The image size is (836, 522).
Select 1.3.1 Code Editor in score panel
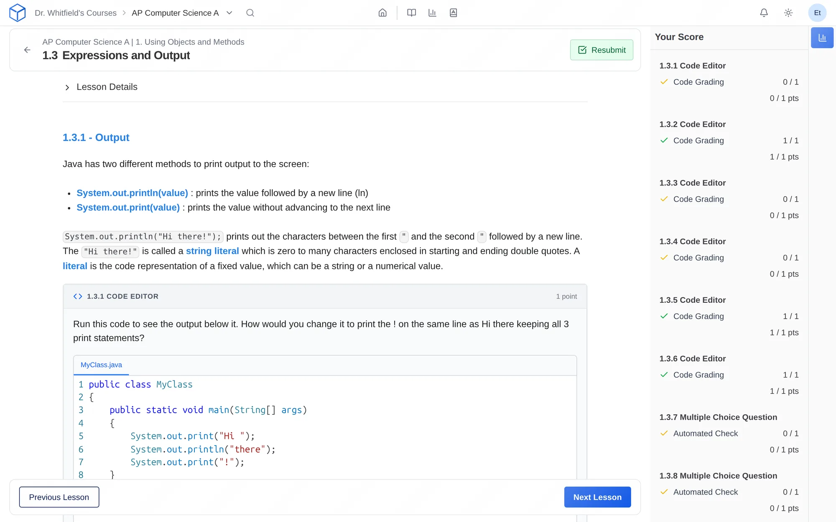pyautogui.click(x=692, y=66)
